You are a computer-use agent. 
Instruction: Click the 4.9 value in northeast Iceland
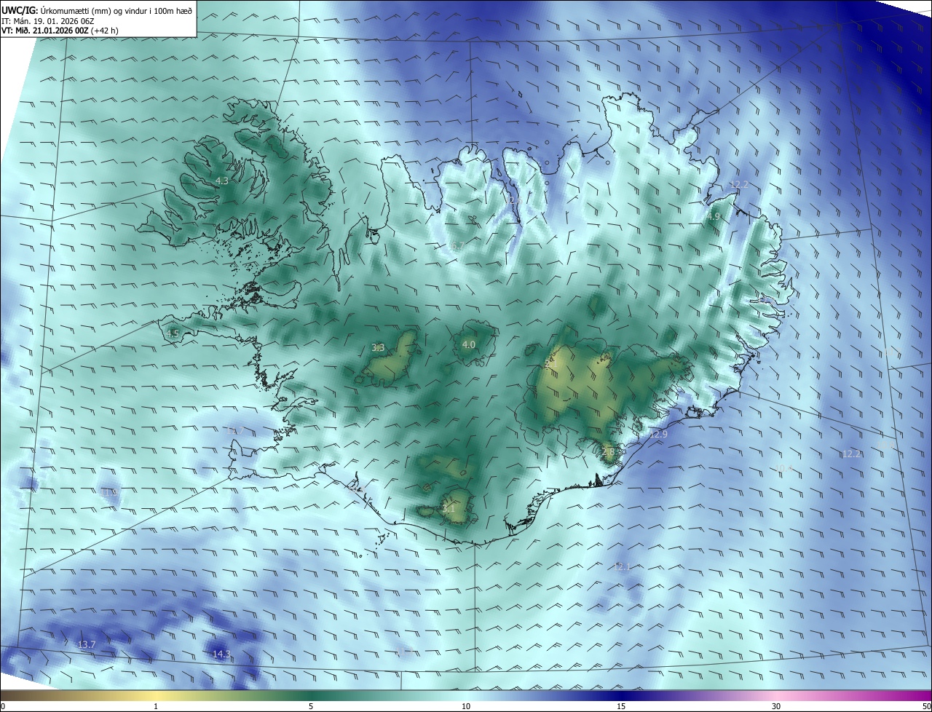click(x=714, y=216)
